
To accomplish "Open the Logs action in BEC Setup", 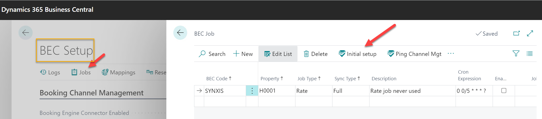I will coord(50,72).
